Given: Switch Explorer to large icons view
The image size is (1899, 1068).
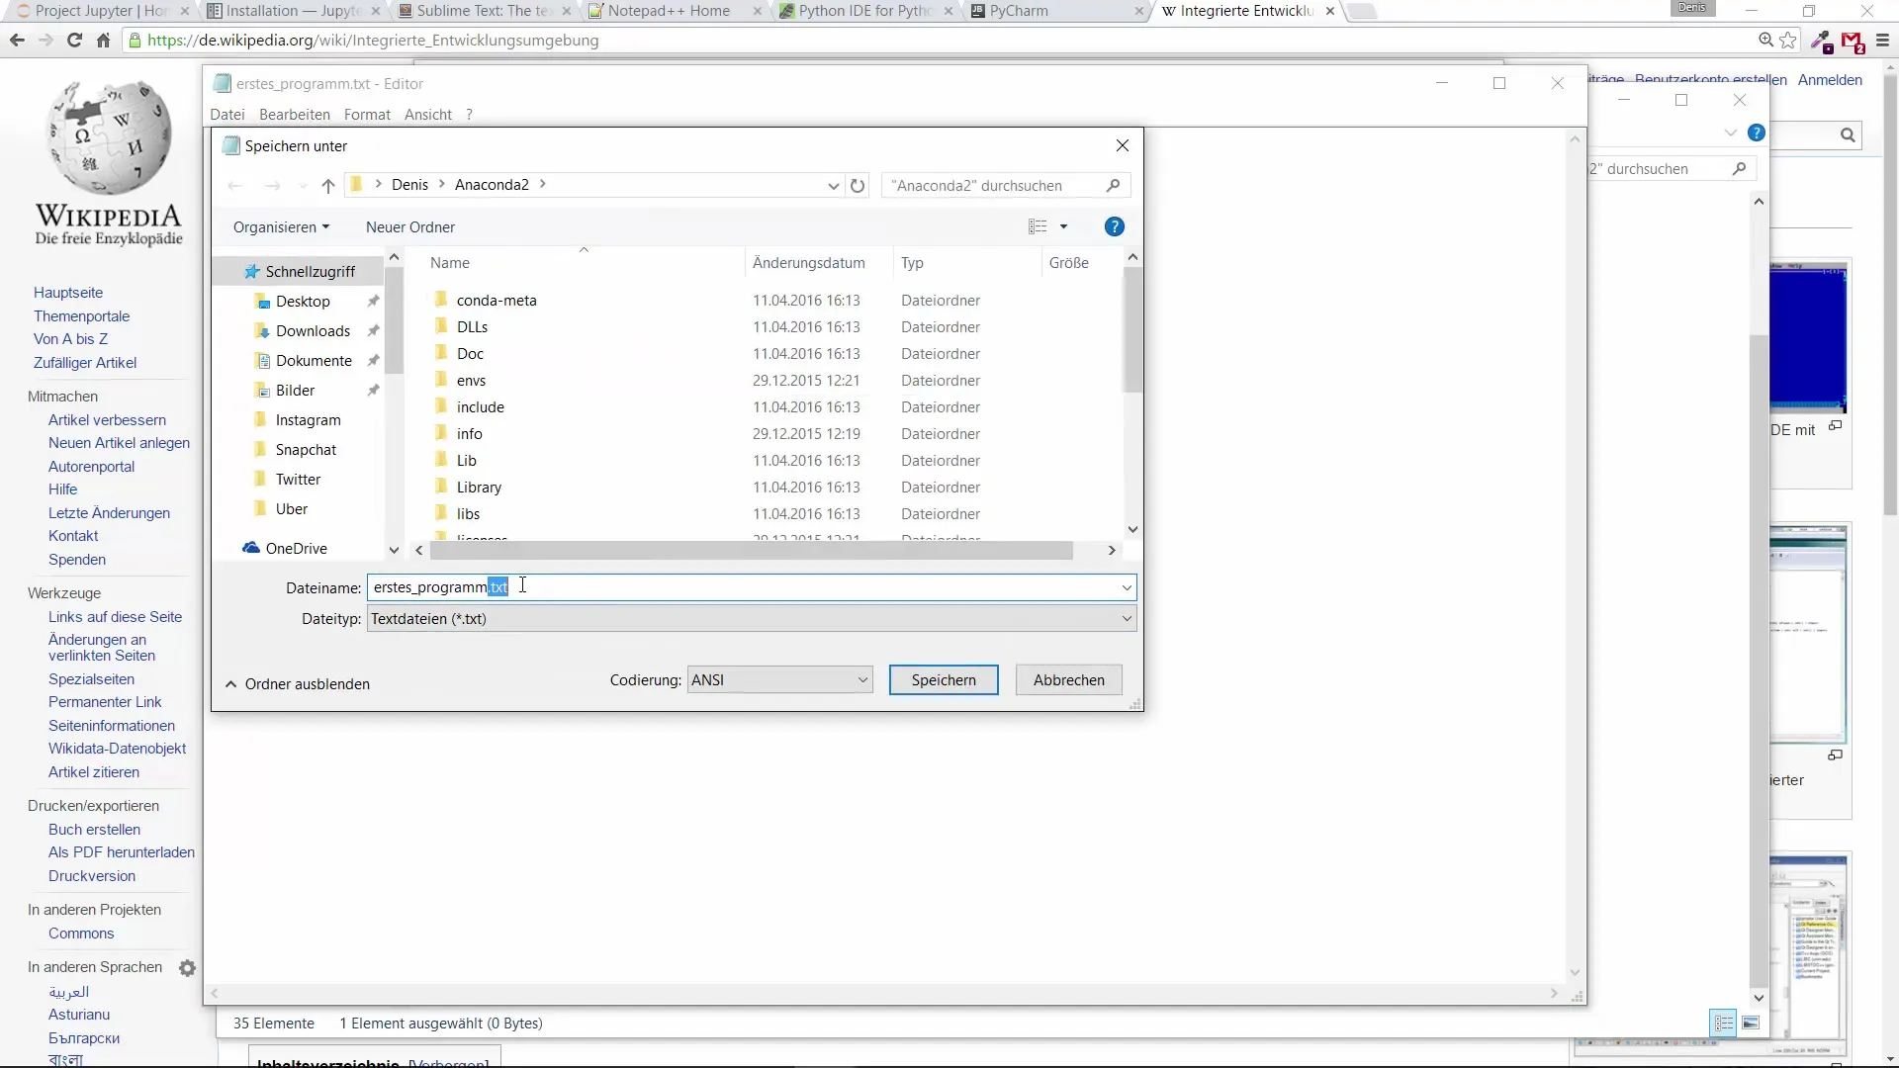Looking at the screenshot, I should coord(1751,1023).
